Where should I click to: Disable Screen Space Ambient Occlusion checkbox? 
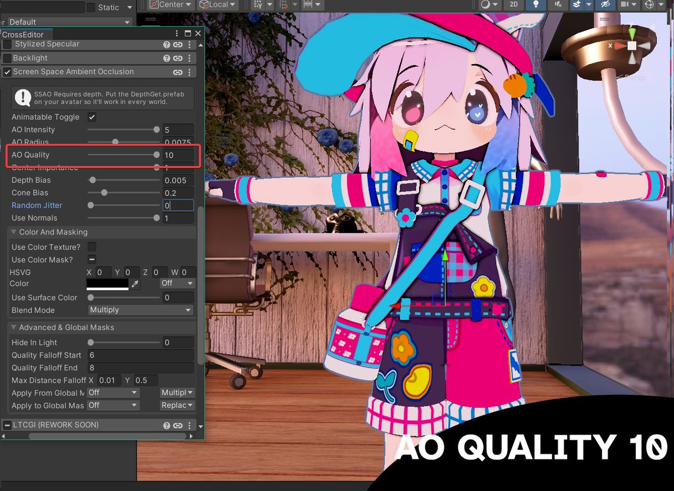(7, 72)
